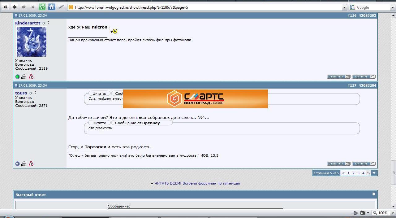
Task: Go to page 3 of the thread
Action: point(358,173)
